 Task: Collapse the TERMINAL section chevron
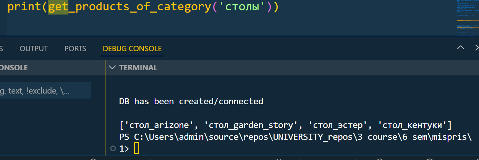[112, 68]
